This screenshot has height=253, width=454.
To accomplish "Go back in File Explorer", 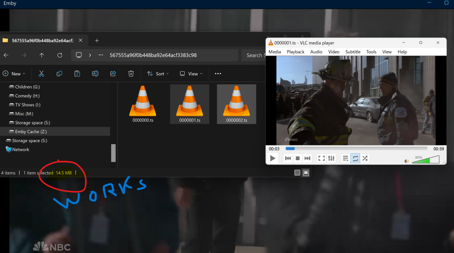I will point(6,55).
